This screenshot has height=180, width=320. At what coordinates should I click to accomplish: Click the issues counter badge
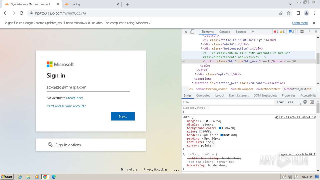point(291,31)
